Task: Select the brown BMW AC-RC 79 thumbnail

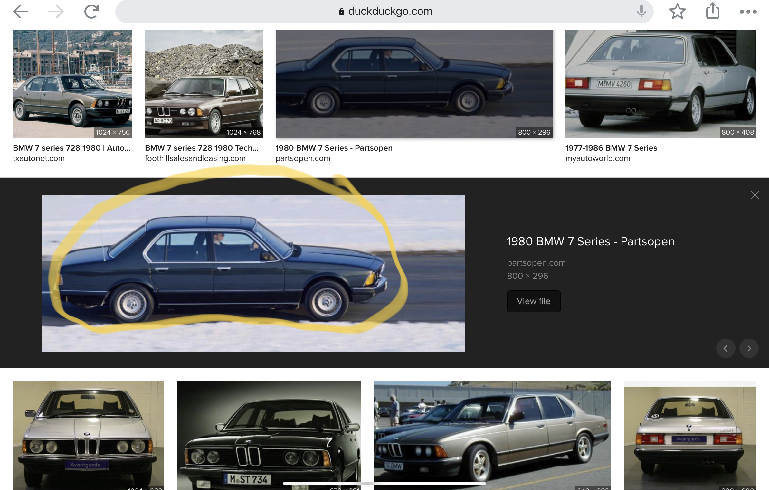Action: click(204, 84)
